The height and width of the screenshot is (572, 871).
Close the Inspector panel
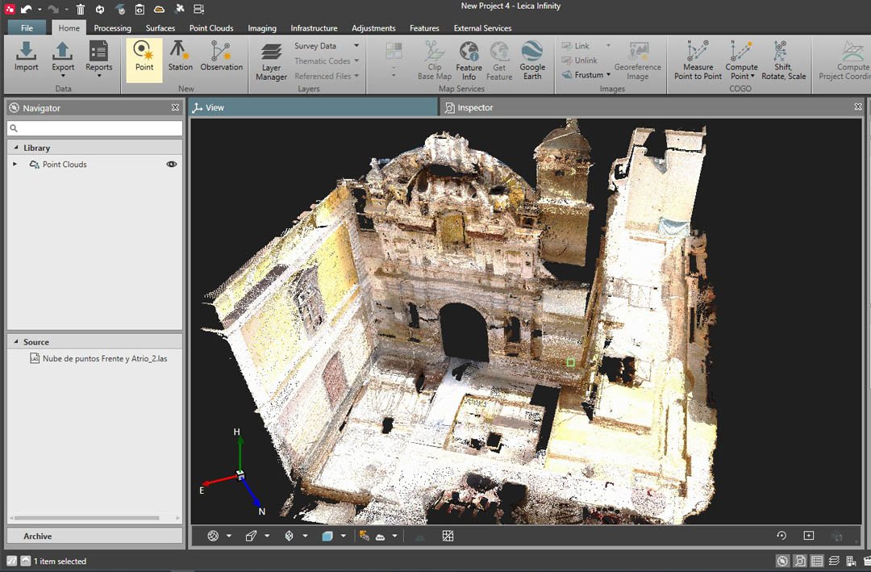(858, 106)
